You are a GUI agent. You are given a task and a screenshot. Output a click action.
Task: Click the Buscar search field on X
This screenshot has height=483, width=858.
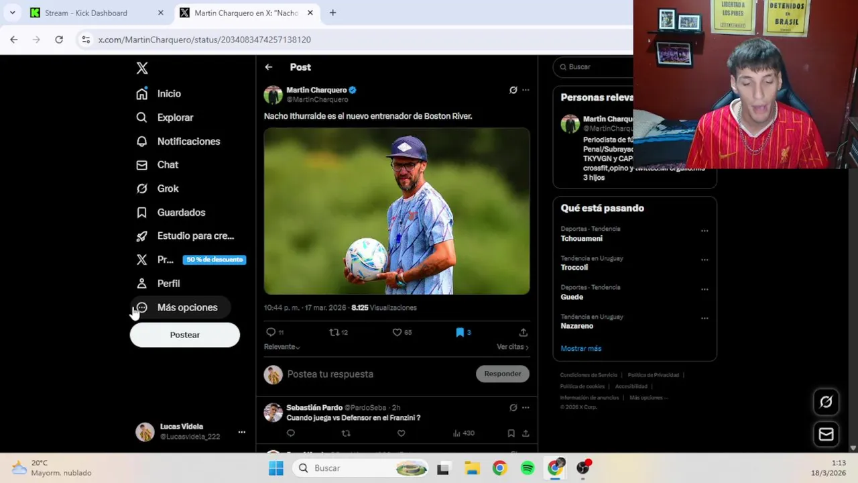coord(593,67)
